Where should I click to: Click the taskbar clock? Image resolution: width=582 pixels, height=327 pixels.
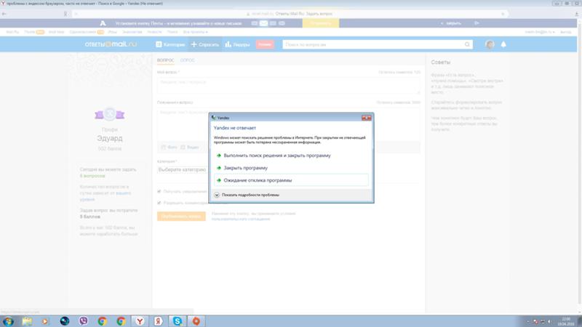(566, 321)
